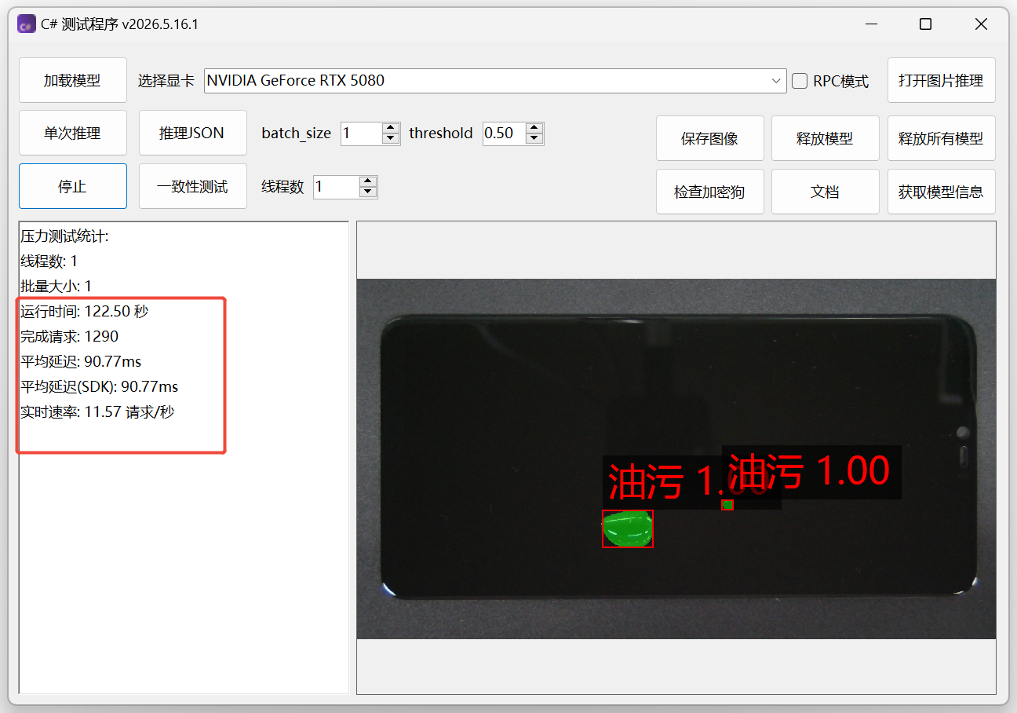
Task: Increase threshold with up arrow
Action: click(534, 128)
